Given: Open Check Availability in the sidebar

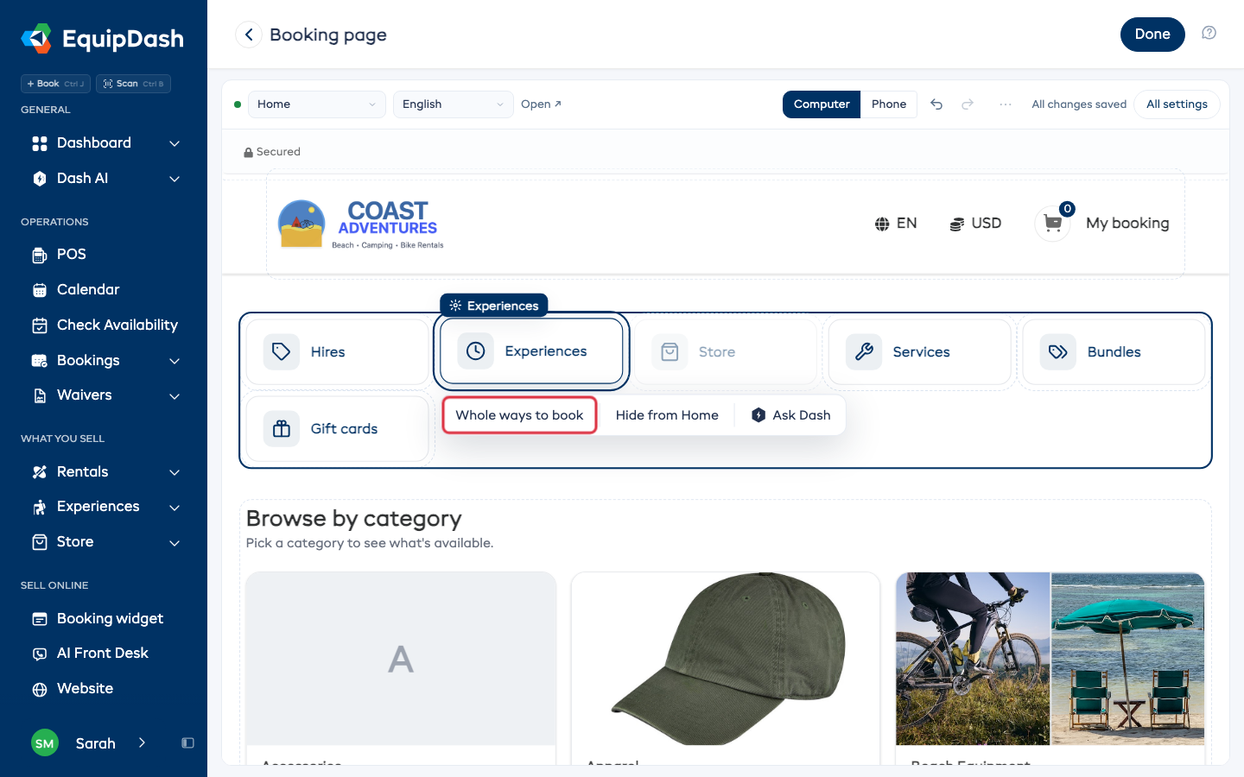Looking at the screenshot, I should coord(104,325).
